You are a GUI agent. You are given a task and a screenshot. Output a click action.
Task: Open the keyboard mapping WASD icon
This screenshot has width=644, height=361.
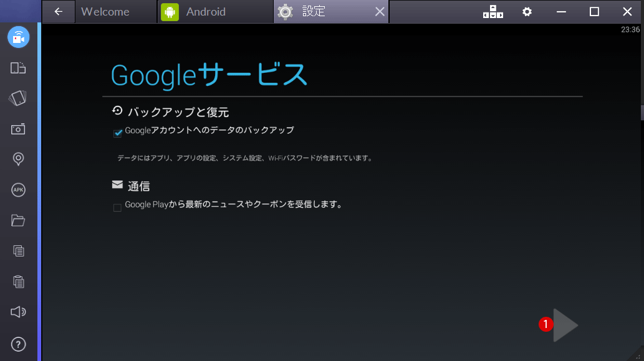coord(493,11)
